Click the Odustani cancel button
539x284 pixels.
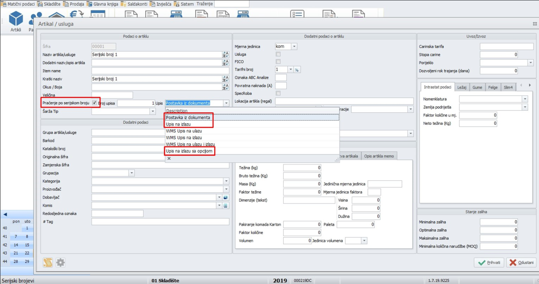point(521,262)
